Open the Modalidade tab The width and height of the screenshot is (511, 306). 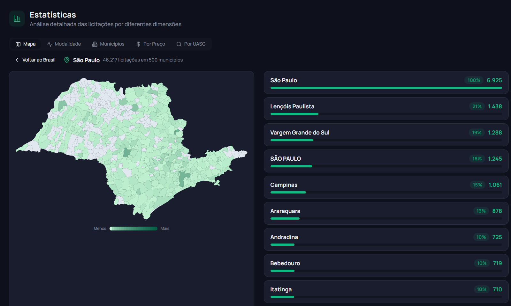(x=64, y=44)
